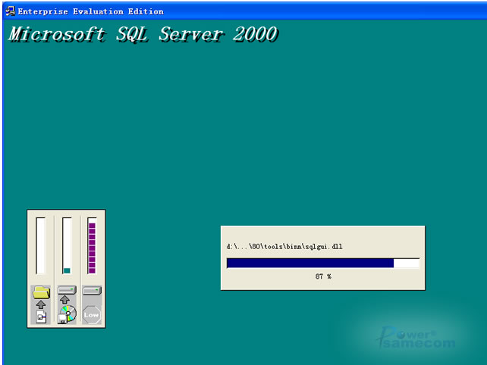Click the yellow folder icon
The image size is (487, 365).
click(41, 292)
